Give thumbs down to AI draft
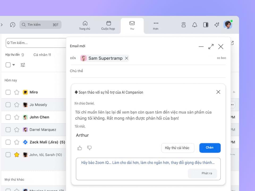Screen dimensions: 255x191 (x=89, y=148)
